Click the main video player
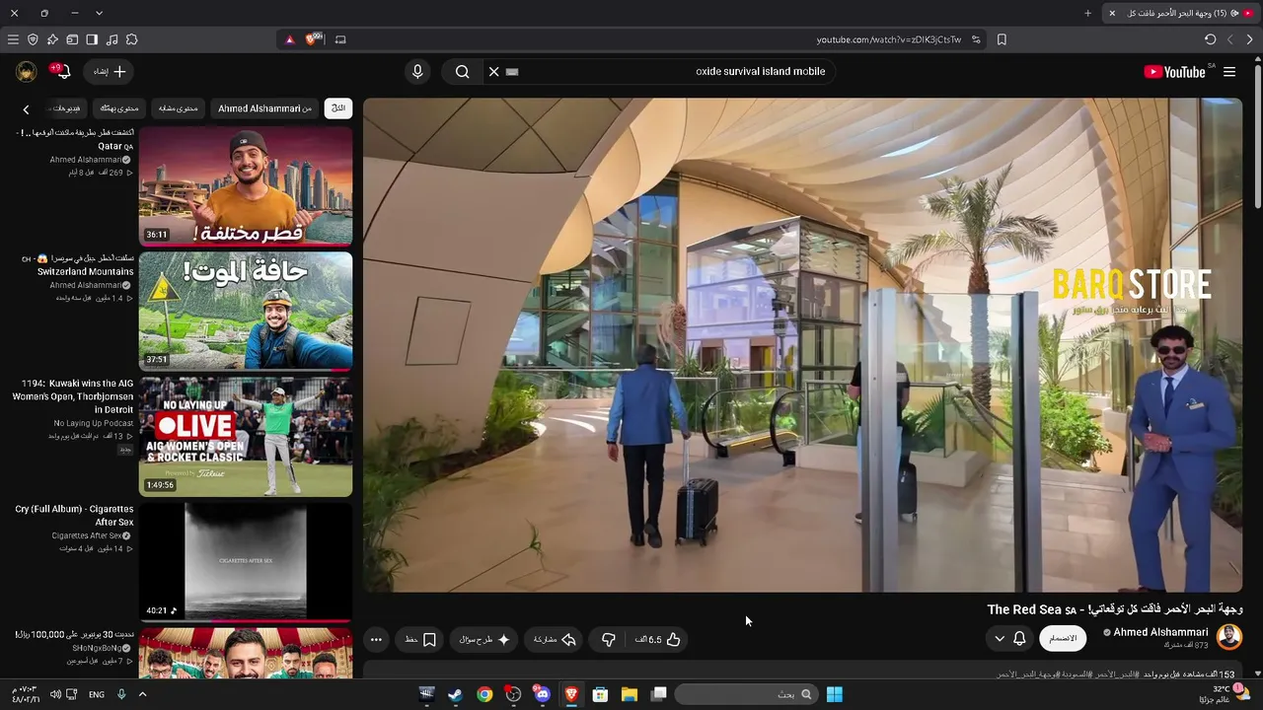Viewport: 1263px width, 710px height. (x=803, y=345)
